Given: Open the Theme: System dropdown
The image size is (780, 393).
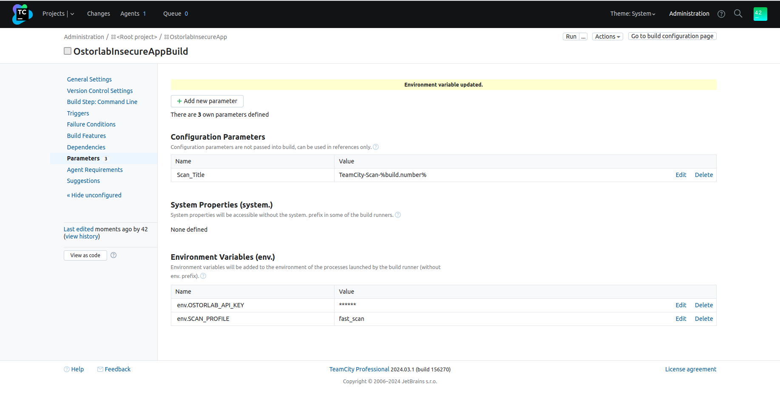Looking at the screenshot, I should tap(633, 14).
